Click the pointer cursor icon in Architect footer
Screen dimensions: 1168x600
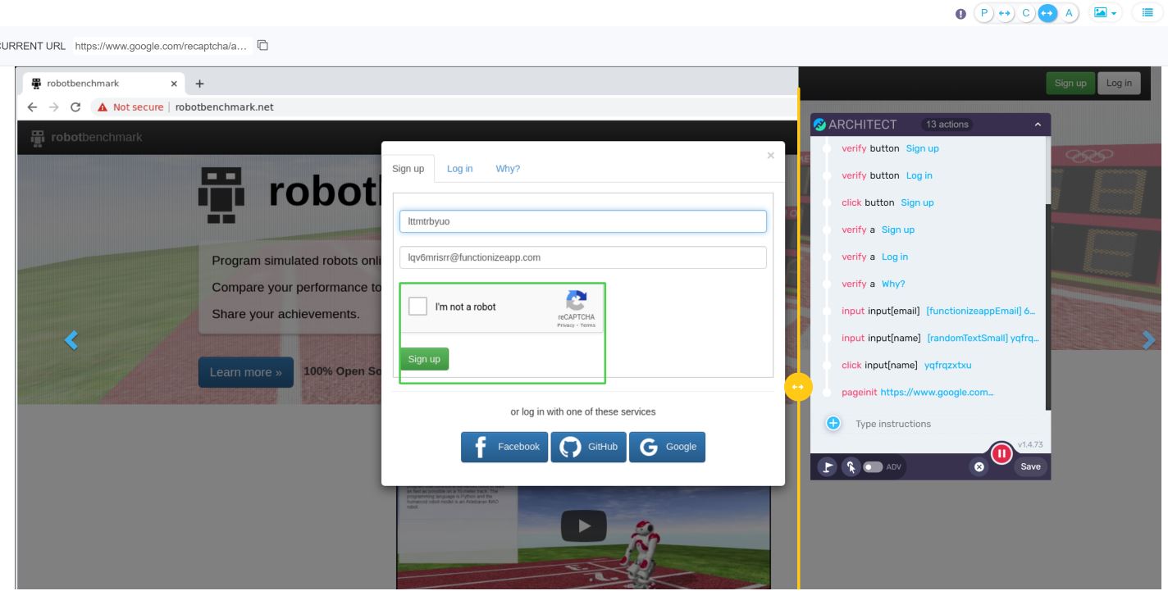point(850,466)
